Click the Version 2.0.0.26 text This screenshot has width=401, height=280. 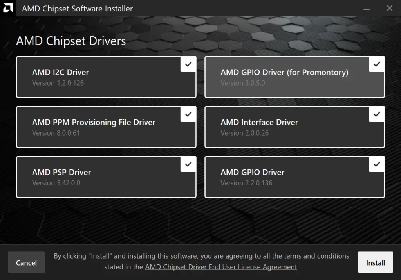pos(244,133)
